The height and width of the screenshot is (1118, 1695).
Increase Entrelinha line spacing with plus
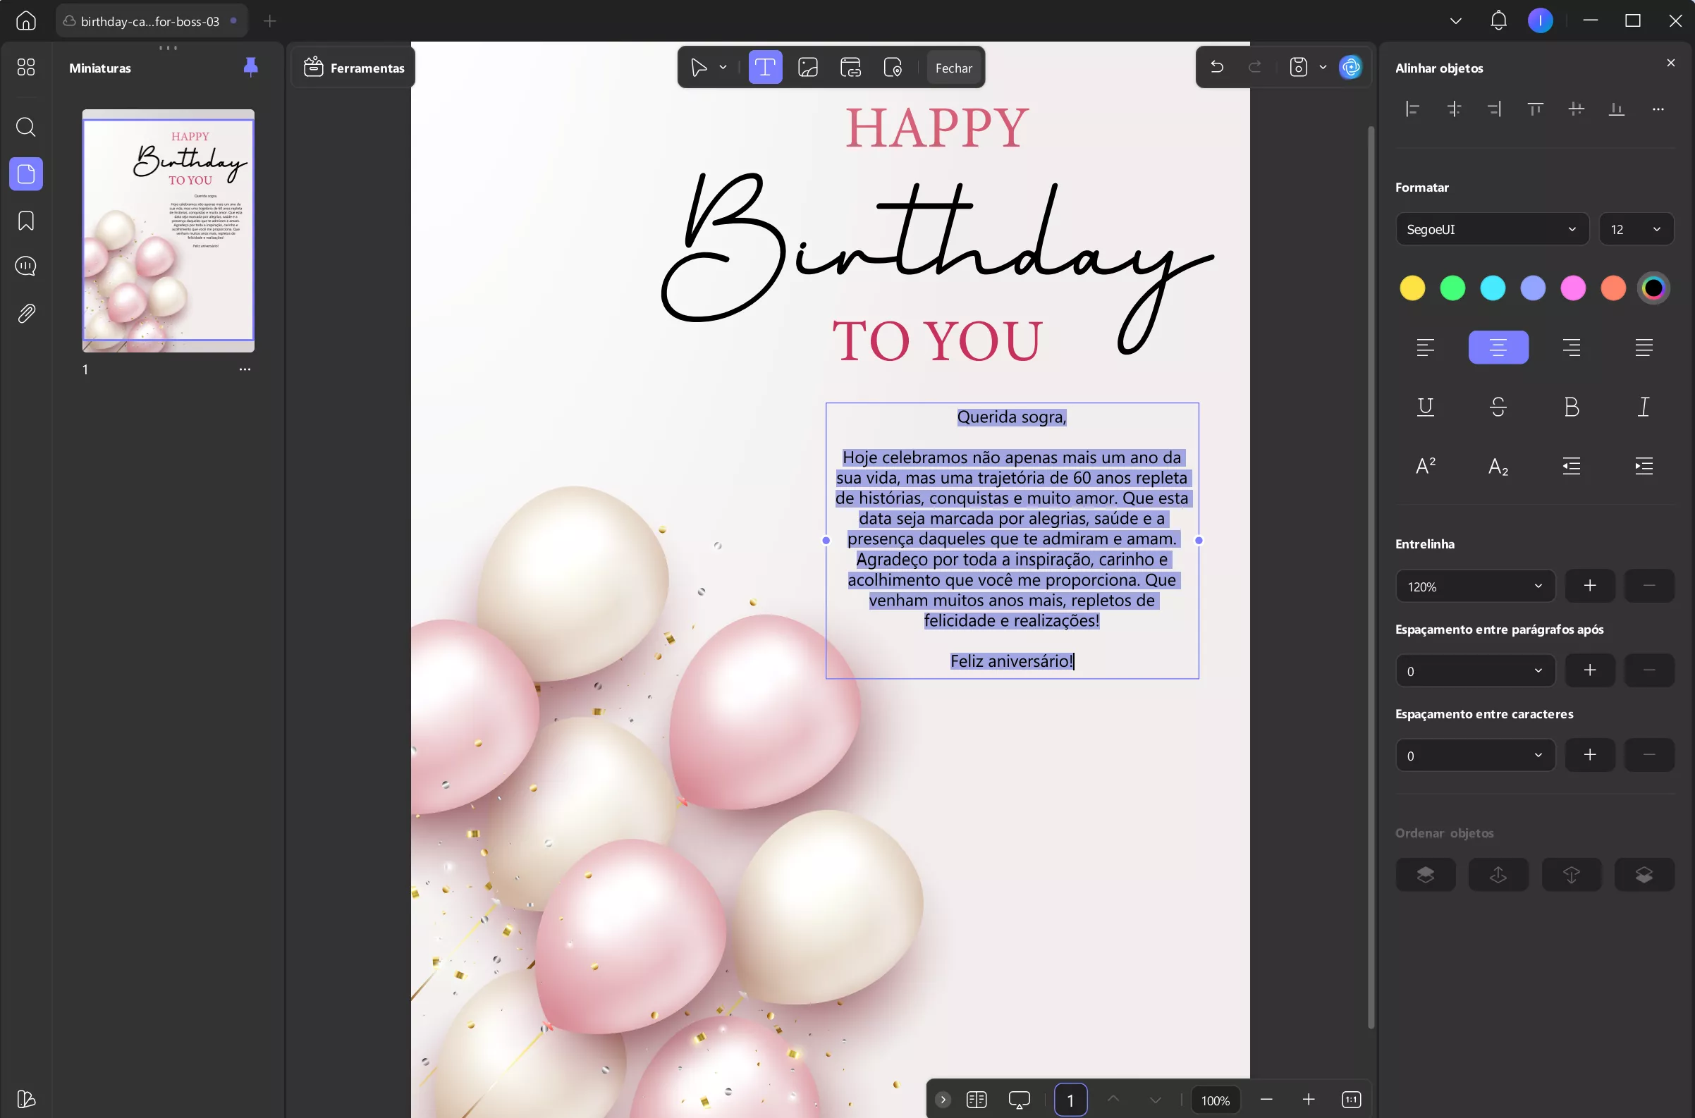1589,586
